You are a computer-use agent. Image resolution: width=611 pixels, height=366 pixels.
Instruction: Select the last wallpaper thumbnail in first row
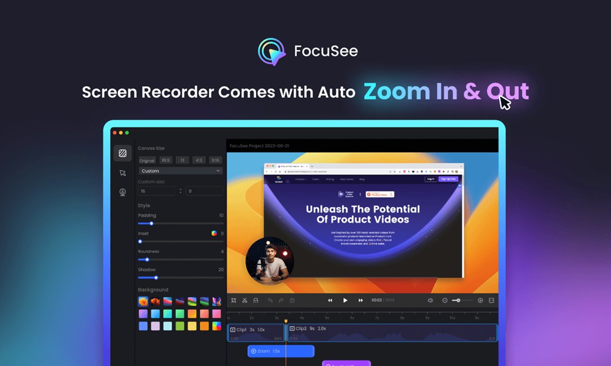click(x=217, y=301)
